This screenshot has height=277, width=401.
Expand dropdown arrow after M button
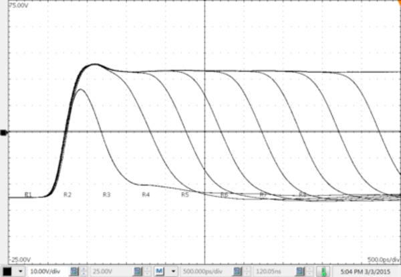click(174, 271)
